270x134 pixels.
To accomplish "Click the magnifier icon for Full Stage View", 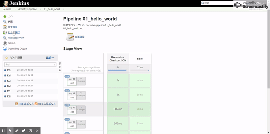I will [x=5, y=38].
